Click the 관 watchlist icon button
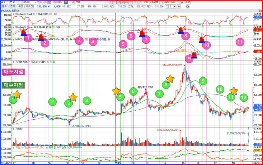 45,2
